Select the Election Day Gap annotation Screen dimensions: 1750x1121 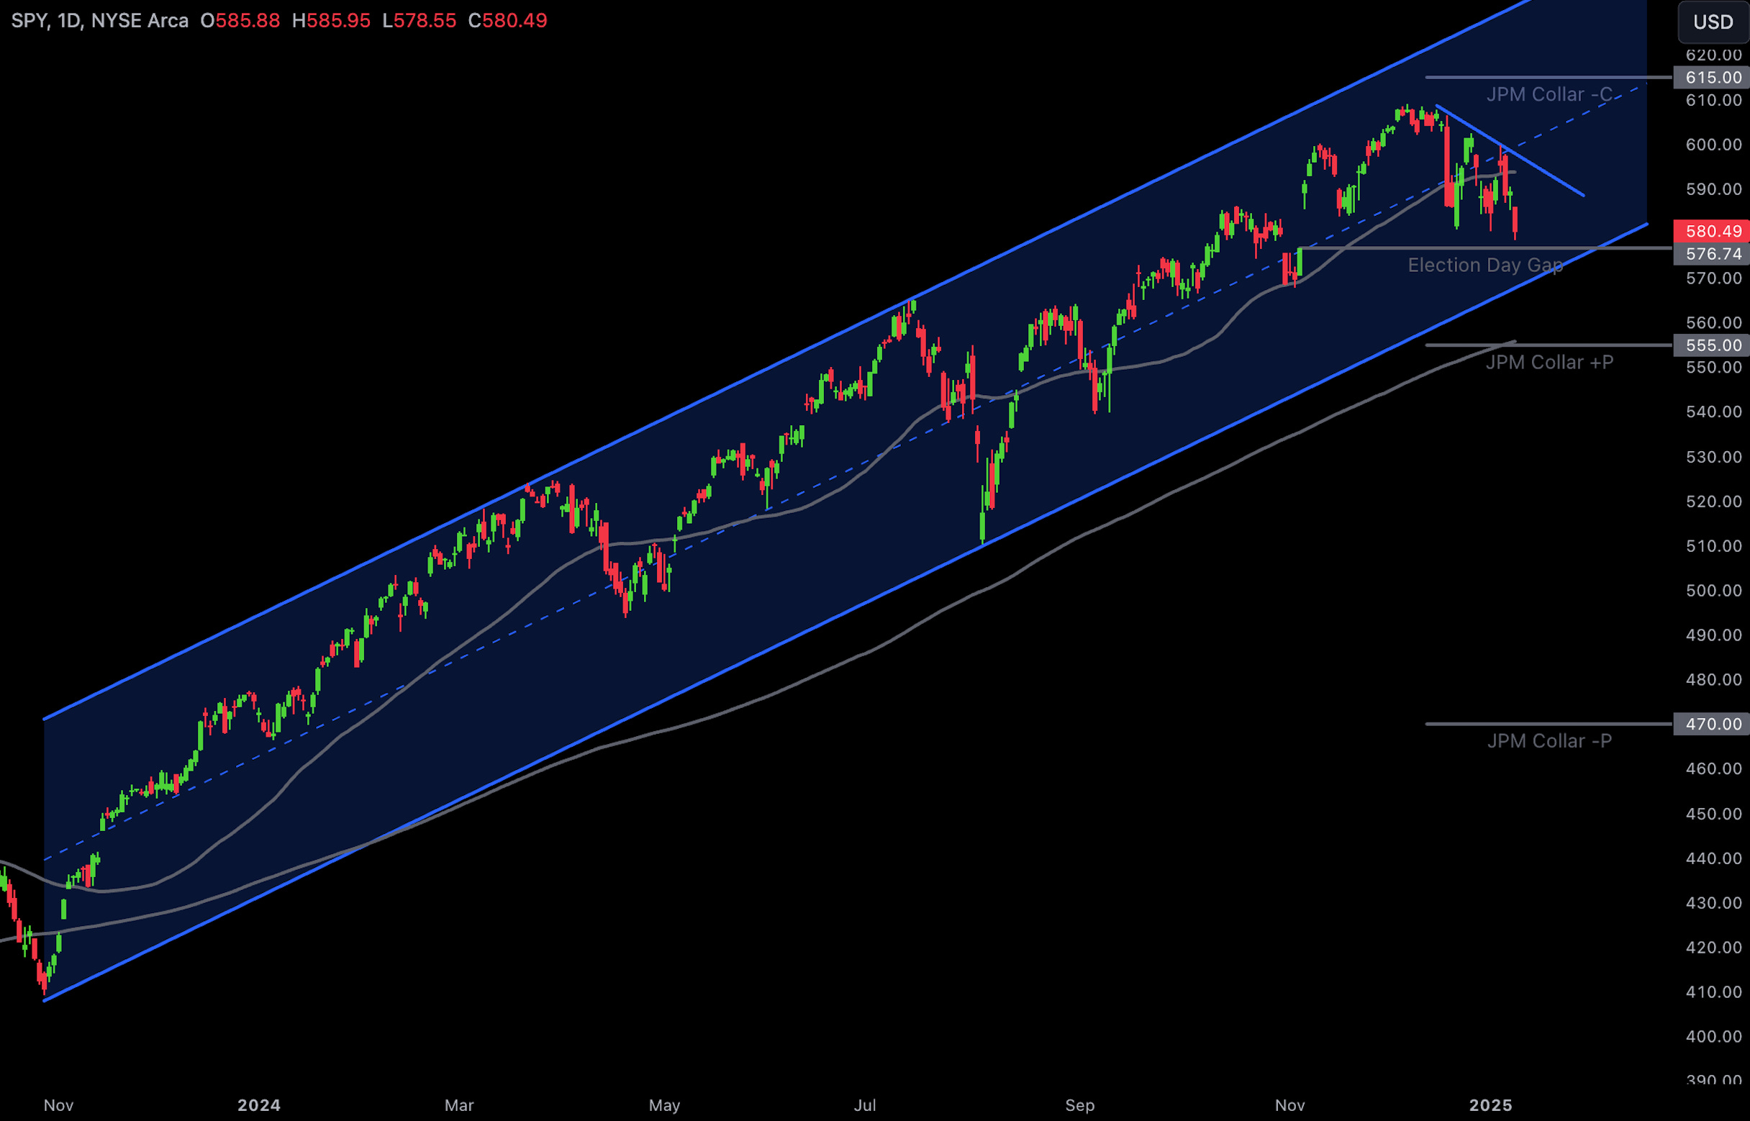click(x=1485, y=265)
